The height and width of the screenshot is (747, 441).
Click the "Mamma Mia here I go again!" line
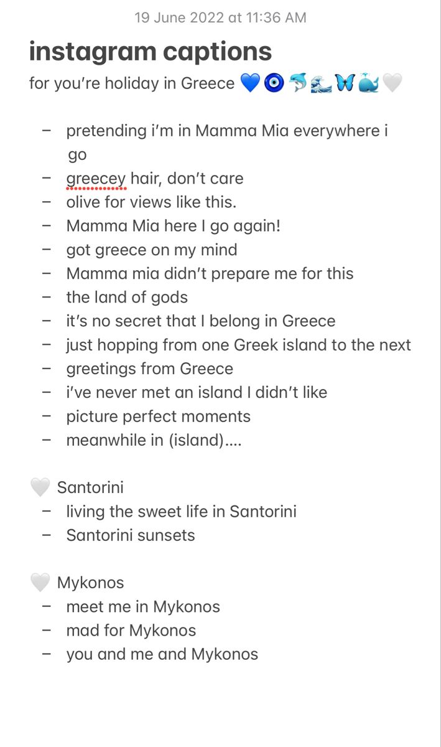coord(173,226)
